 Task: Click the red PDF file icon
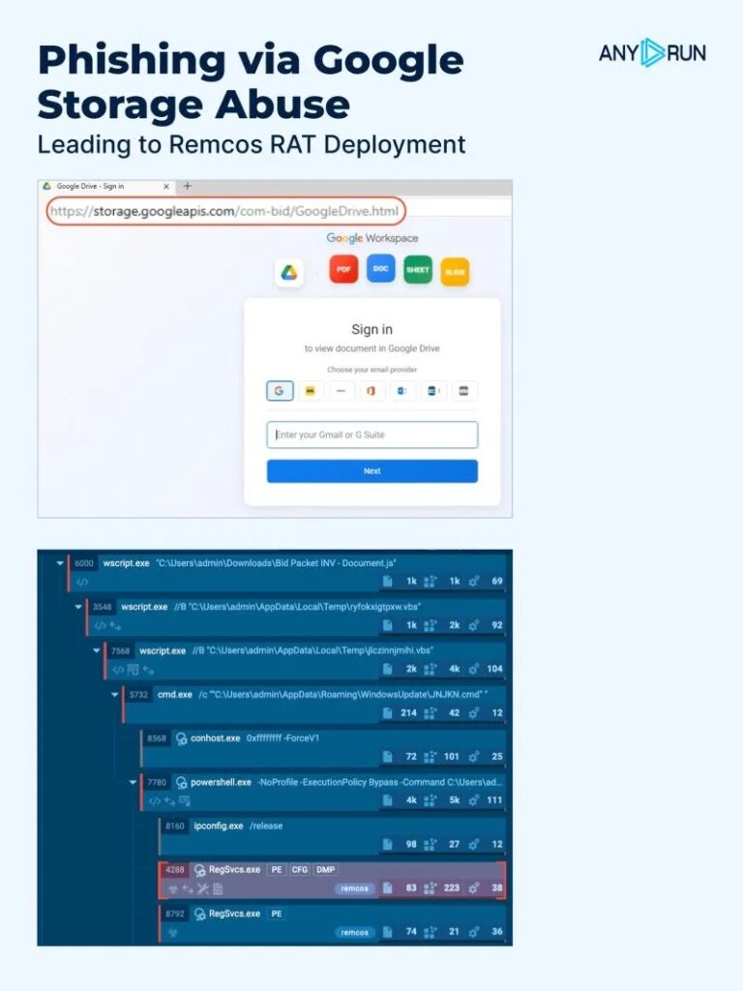pos(343,269)
